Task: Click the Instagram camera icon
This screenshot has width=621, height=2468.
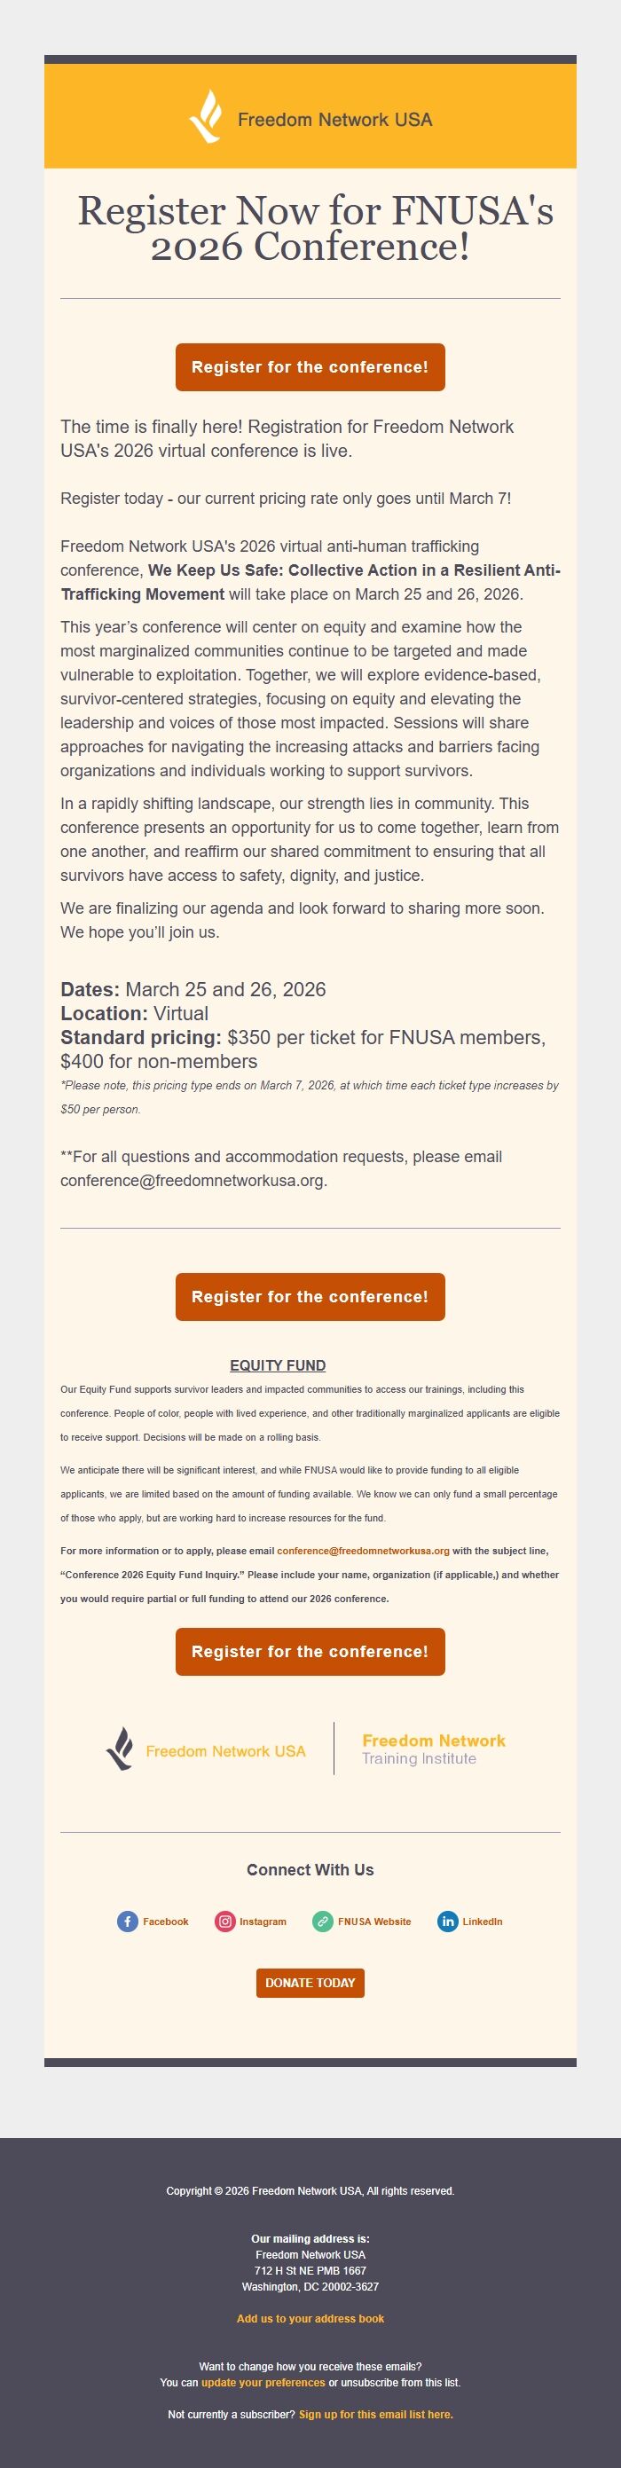Action: [225, 1921]
